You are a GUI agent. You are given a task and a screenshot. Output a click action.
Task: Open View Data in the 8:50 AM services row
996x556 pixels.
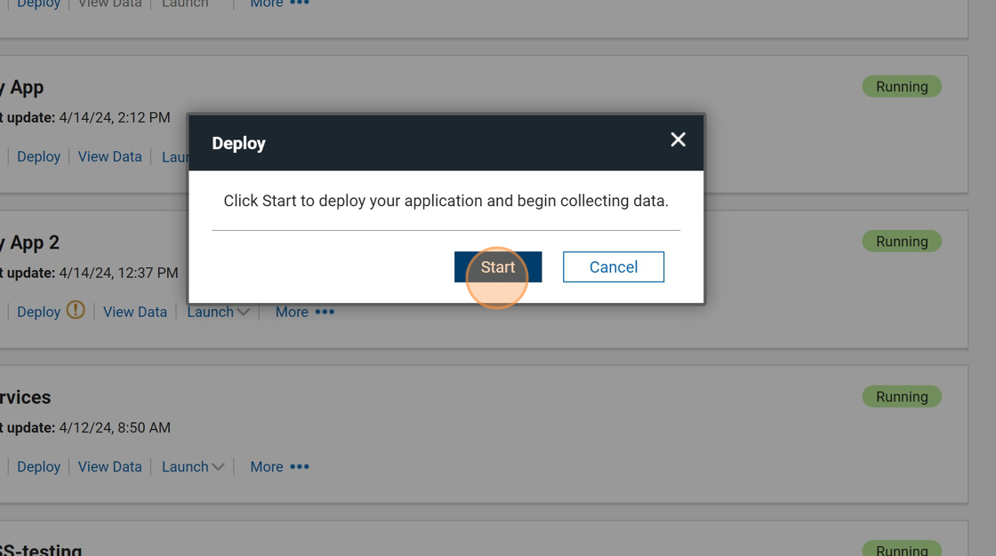109,466
